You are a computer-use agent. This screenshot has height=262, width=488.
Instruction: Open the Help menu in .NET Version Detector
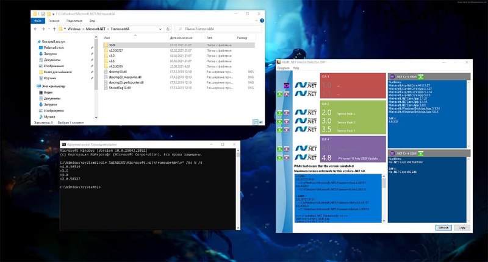click(296, 68)
